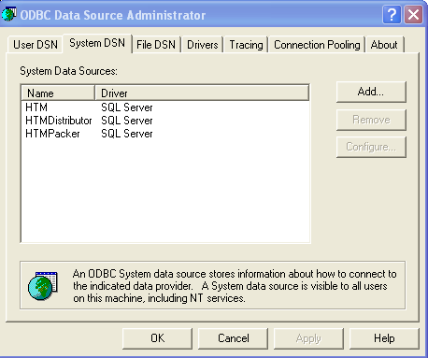Sort by the Name column header
428x358 pixels.
pyautogui.click(x=58, y=93)
